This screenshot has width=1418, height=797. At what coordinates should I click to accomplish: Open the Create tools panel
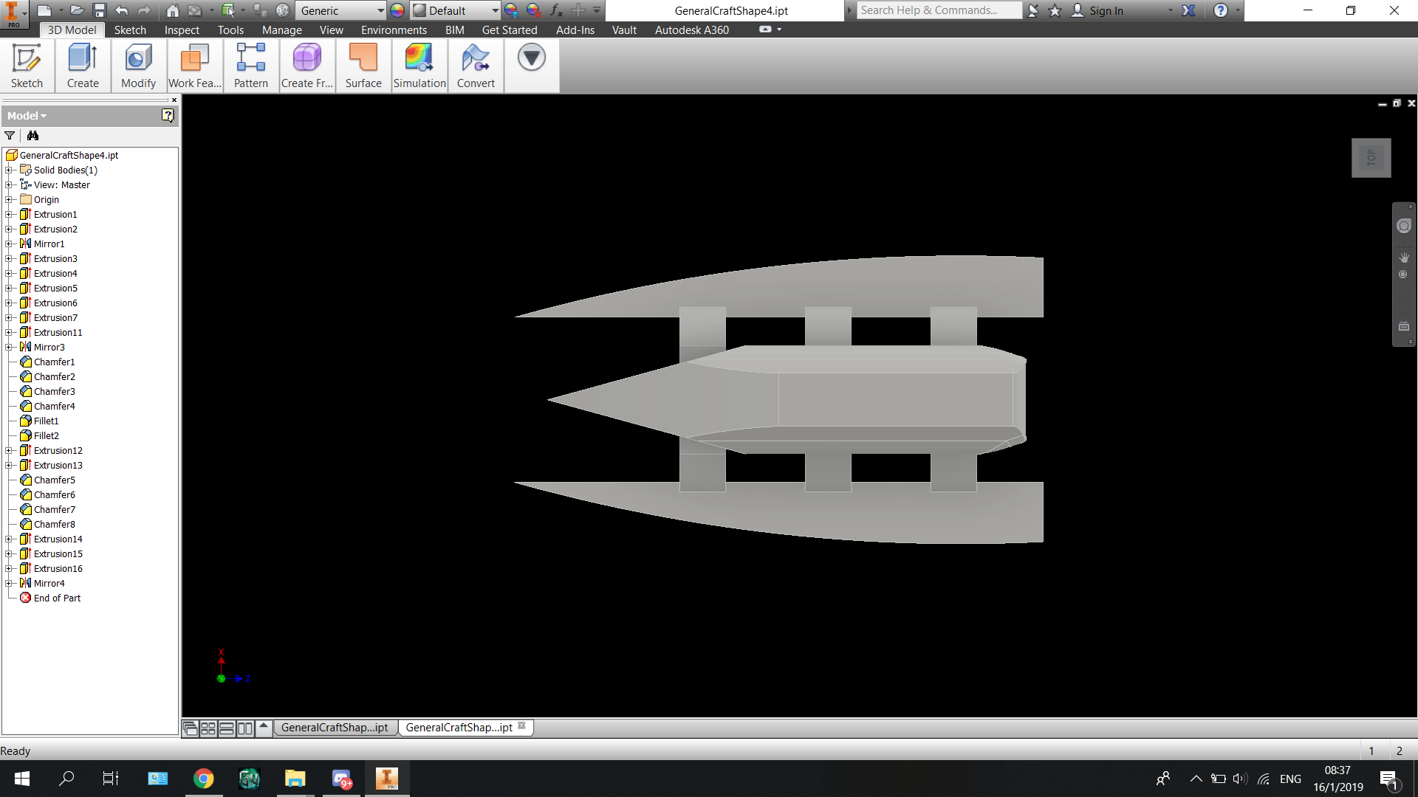(x=83, y=66)
